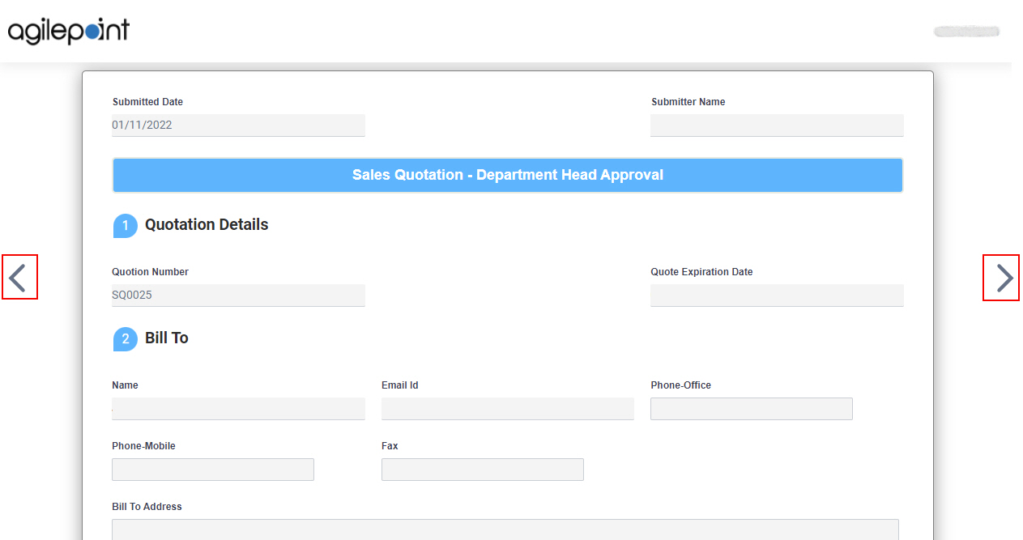Click the Bill To step 2 badge
Screen dimensions: 1023x540
point(125,339)
